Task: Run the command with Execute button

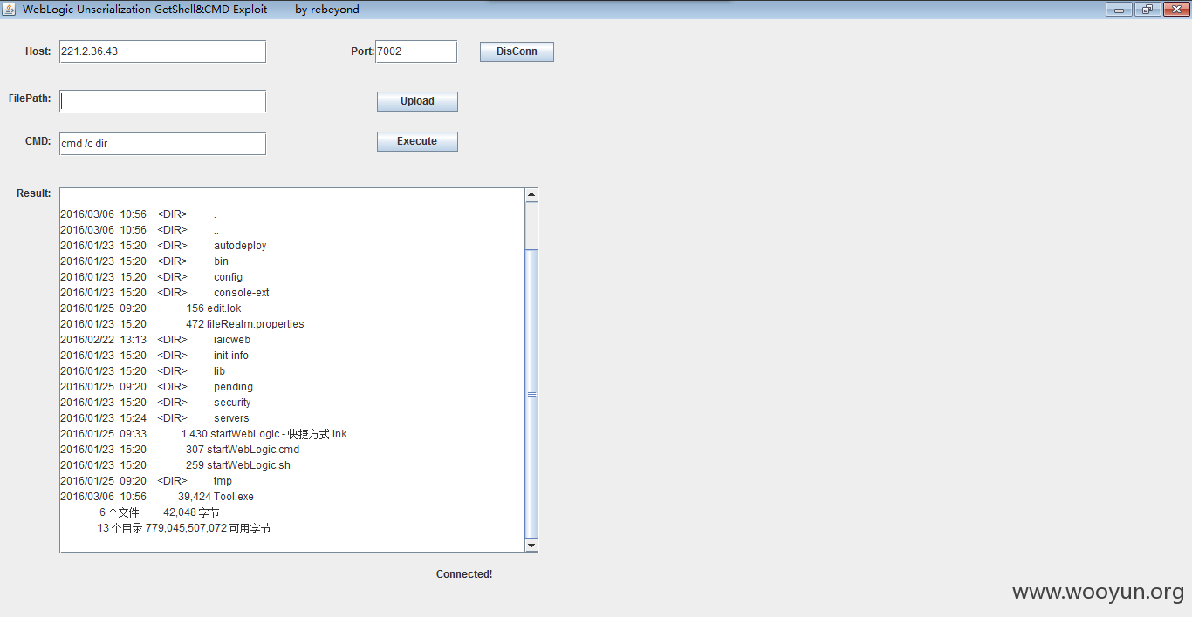Action: point(417,141)
